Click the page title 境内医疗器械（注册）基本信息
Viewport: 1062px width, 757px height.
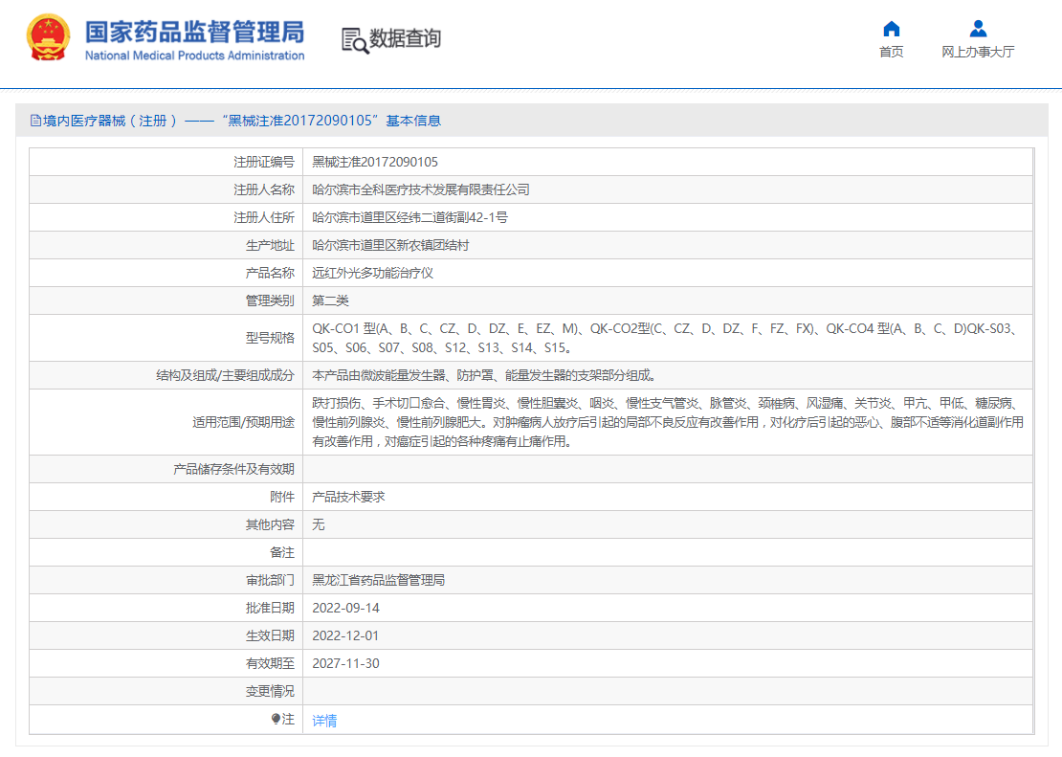tap(242, 121)
